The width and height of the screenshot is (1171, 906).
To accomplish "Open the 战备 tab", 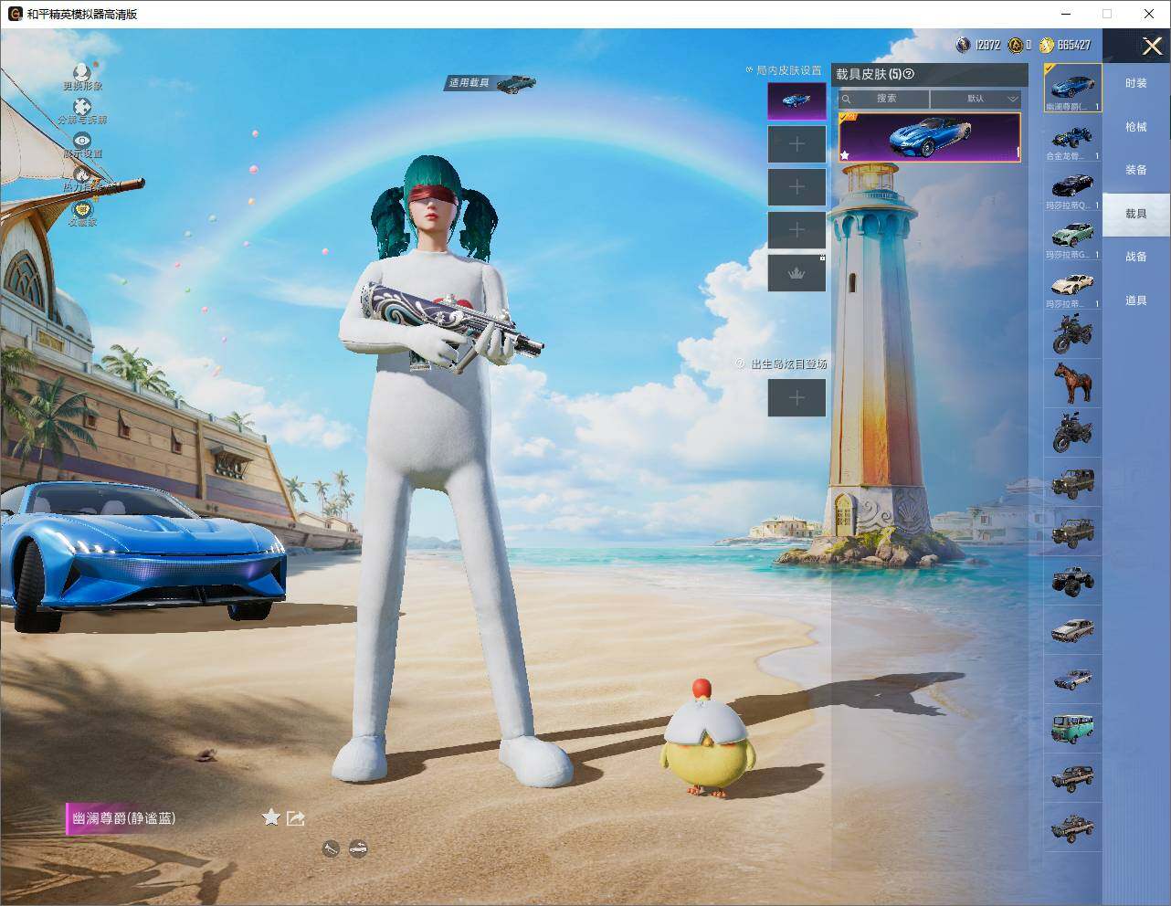I will [x=1136, y=257].
